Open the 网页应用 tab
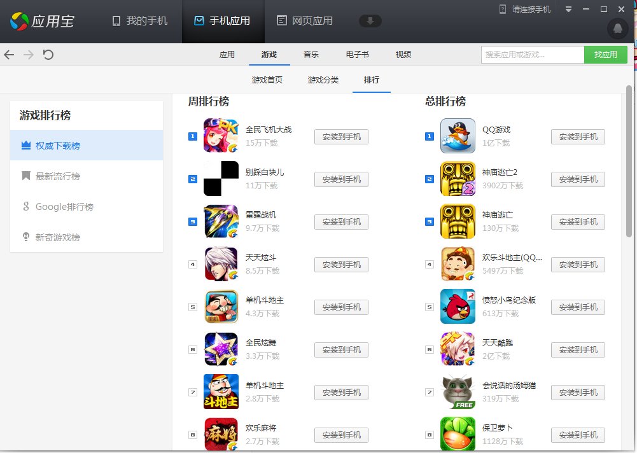Screen dimensions: 637x453 pyautogui.click(x=304, y=21)
